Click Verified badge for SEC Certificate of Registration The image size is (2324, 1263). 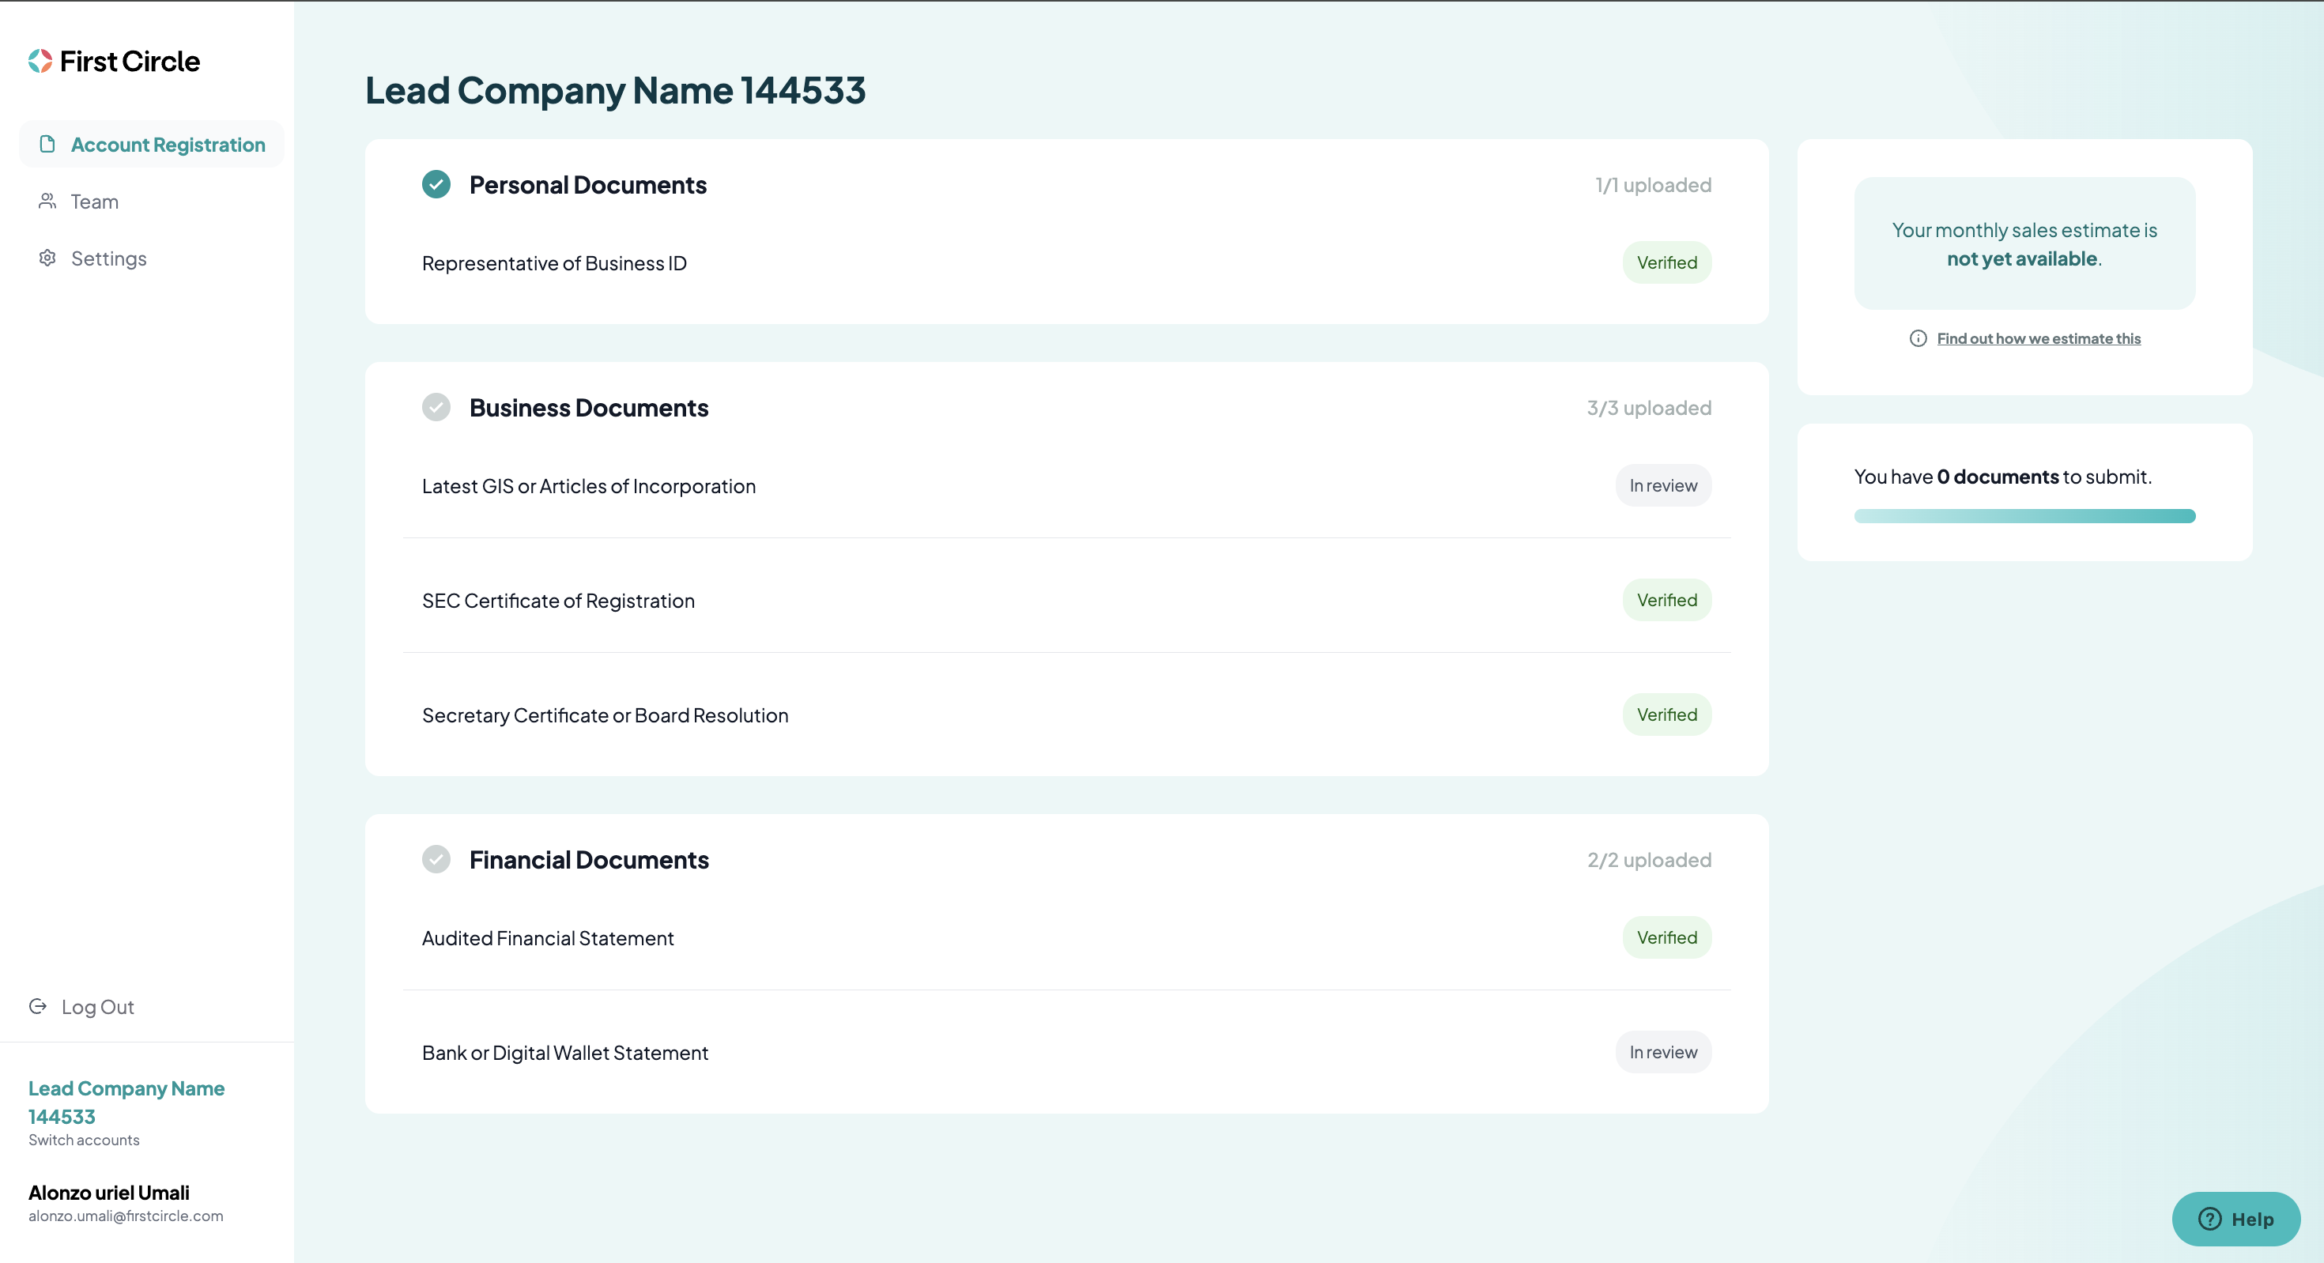pyautogui.click(x=1667, y=600)
